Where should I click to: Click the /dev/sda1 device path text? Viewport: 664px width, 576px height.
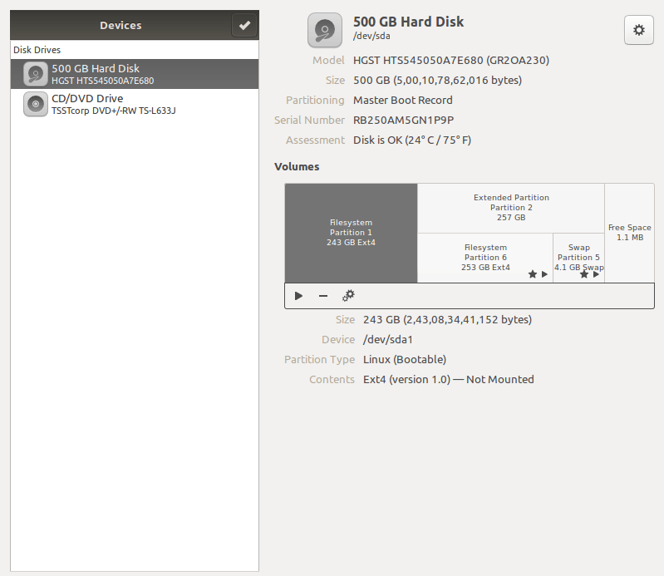point(388,339)
